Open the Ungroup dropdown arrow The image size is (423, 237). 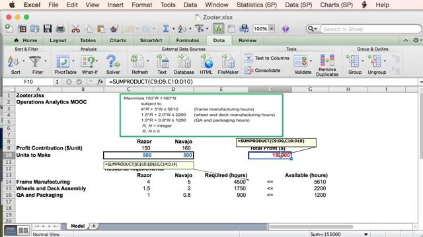385,61
